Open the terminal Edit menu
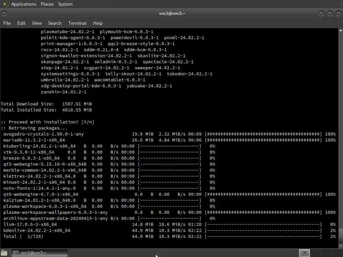 (x=21, y=23)
